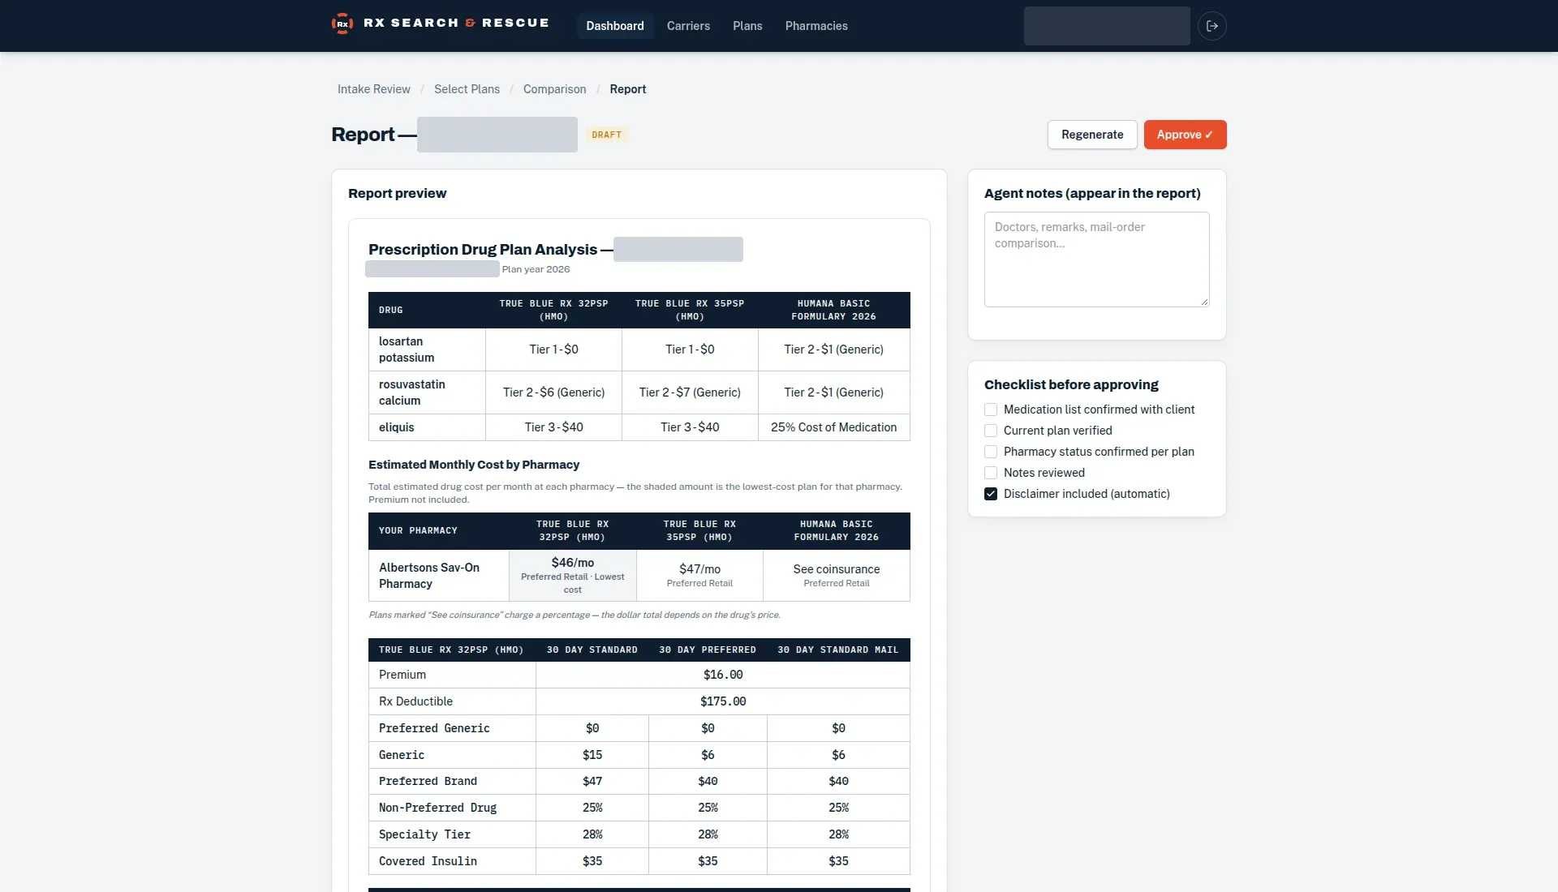This screenshot has width=1558, height=892.
Task: Click the DRAFT status badge
Action: tap(606, 135)
